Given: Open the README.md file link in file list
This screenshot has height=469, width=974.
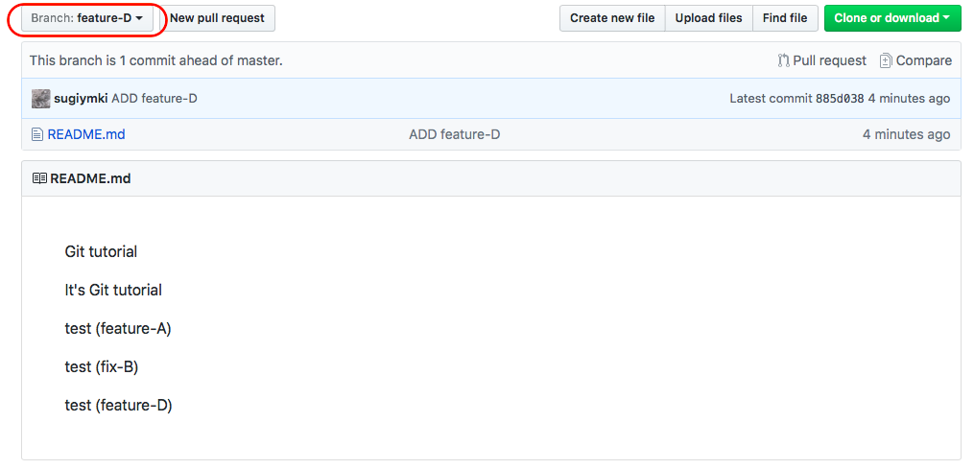Looking at the screenshot, I should 86,134.
